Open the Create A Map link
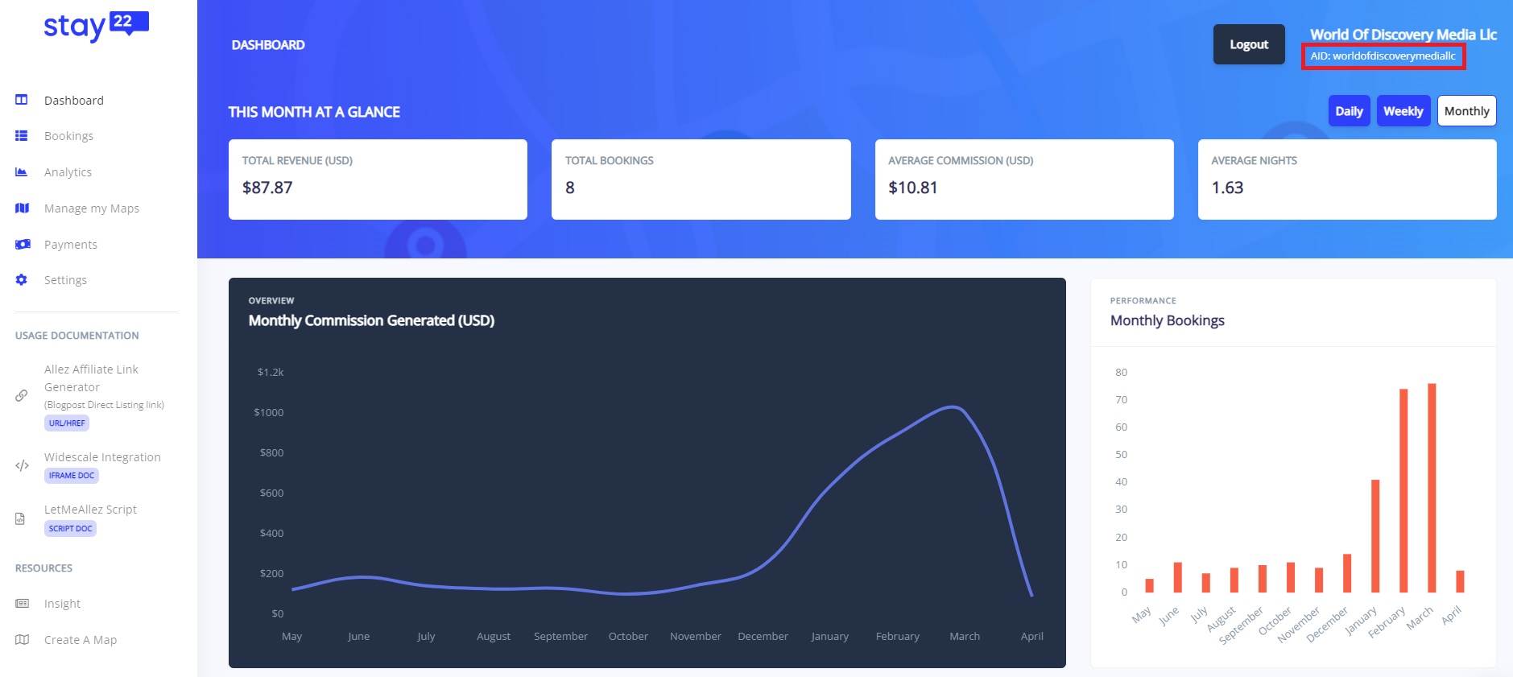The width and height of the screenshot is (1513, 677). 81,640
